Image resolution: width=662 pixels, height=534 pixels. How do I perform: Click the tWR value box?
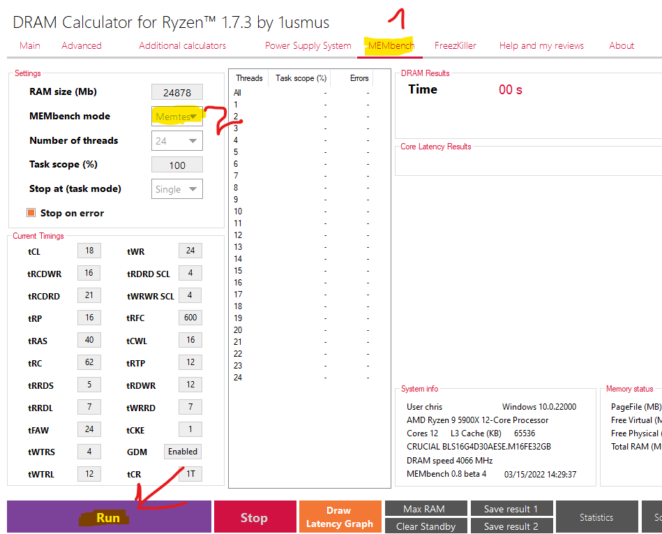point(190,251)
